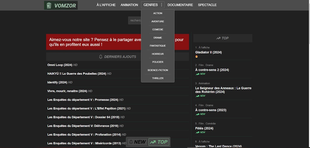310x148 pixels.
Task: Open Le Seigneur des Anneaux : Rohirrim link
Action: tap(223, 90)
